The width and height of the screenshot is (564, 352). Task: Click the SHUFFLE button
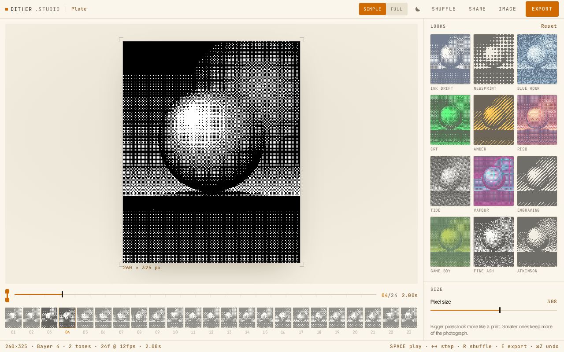pos(444,9)
